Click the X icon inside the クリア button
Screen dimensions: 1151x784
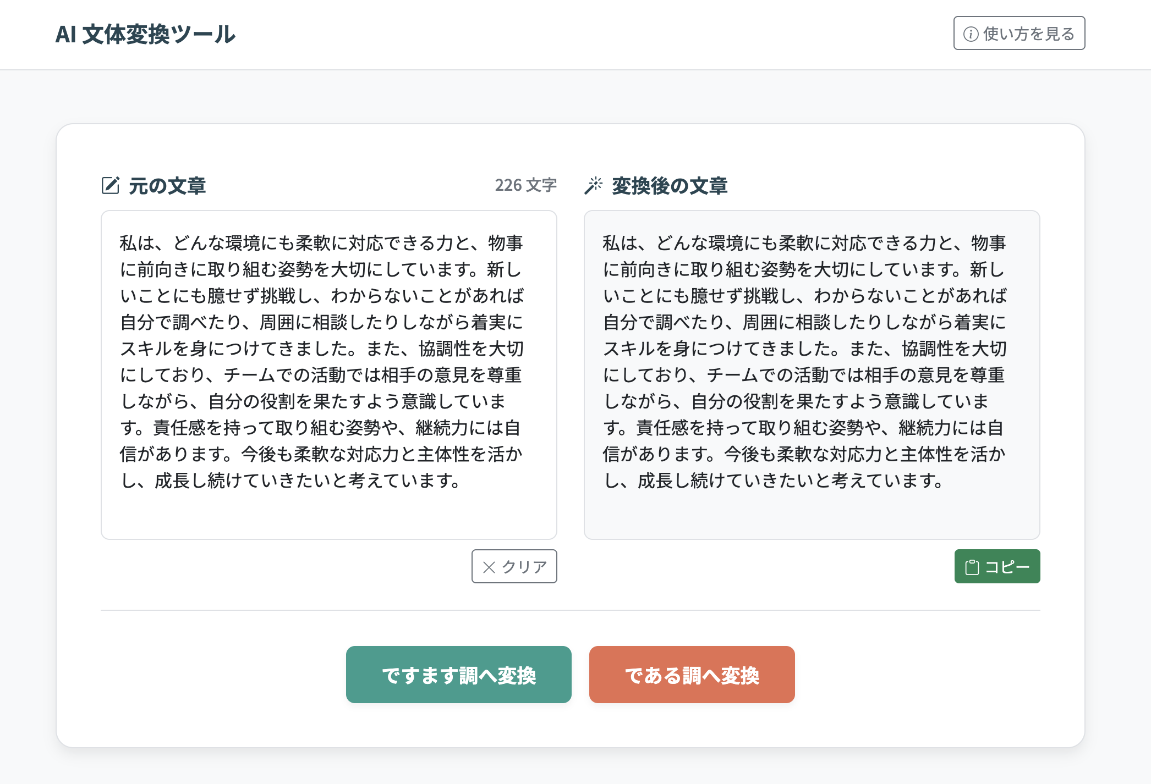click(489, 566)
